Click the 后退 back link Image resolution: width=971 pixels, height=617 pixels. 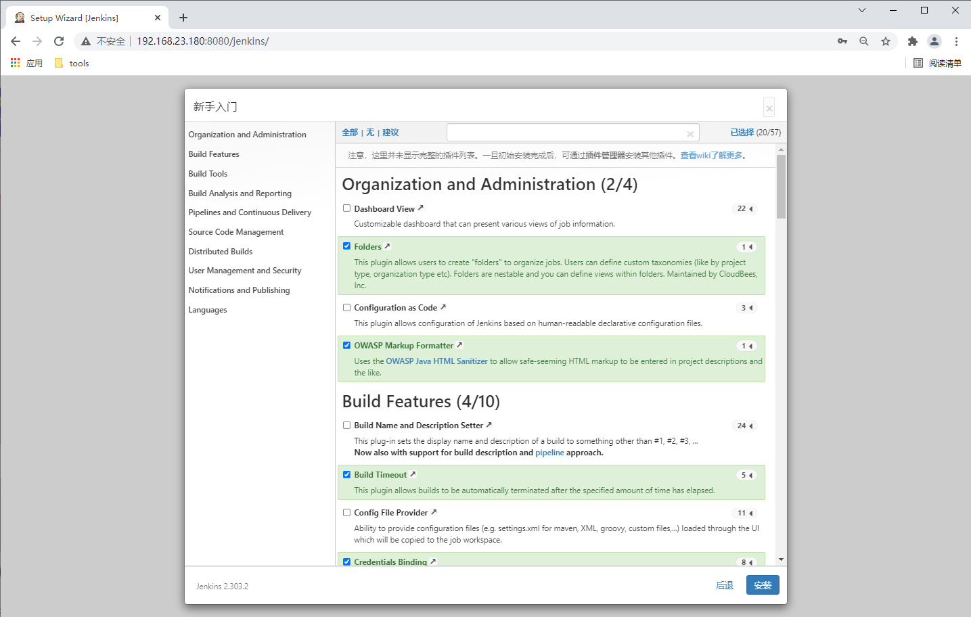tap(725, 585)
